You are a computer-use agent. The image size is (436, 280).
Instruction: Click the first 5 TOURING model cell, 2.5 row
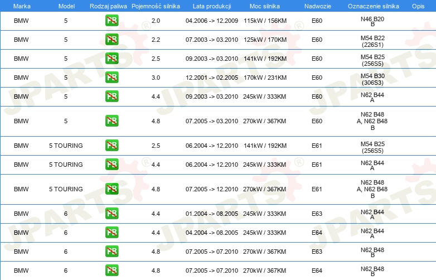(x=66, y=146)
